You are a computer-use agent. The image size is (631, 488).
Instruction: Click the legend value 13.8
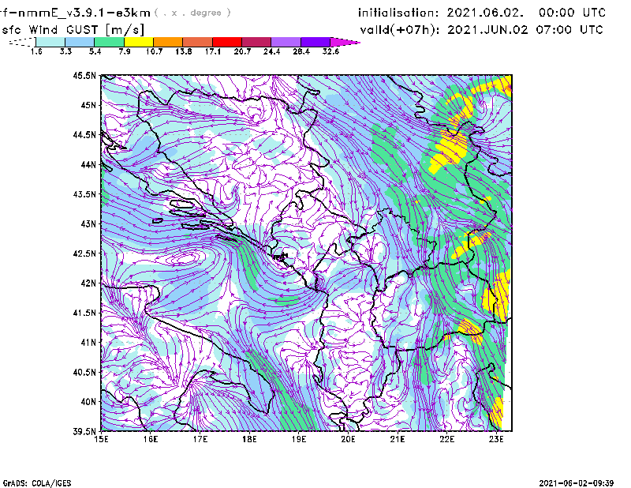point(183,51)
